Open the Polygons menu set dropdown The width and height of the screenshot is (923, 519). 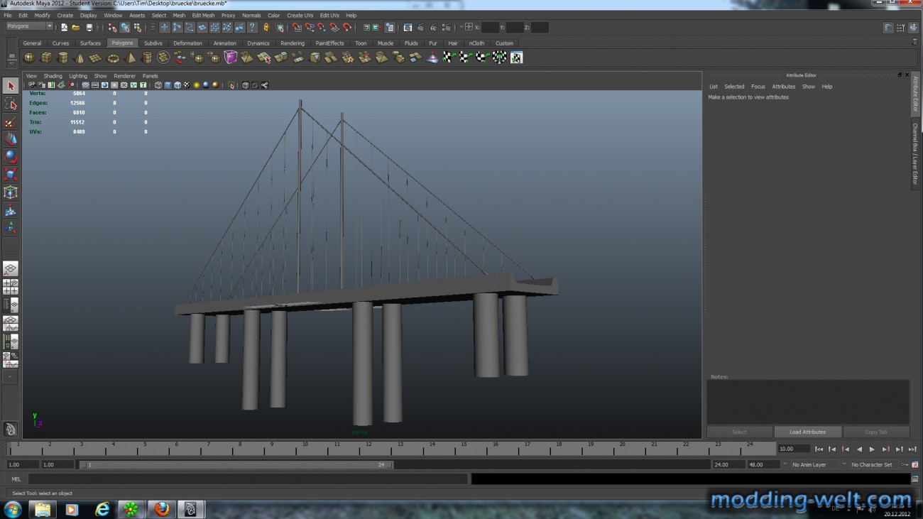(x=29, y=26)
